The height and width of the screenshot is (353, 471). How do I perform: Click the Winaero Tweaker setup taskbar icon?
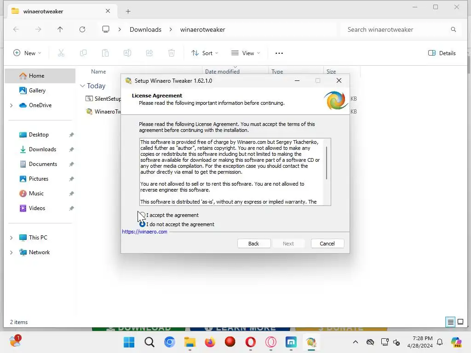(311, 342)
